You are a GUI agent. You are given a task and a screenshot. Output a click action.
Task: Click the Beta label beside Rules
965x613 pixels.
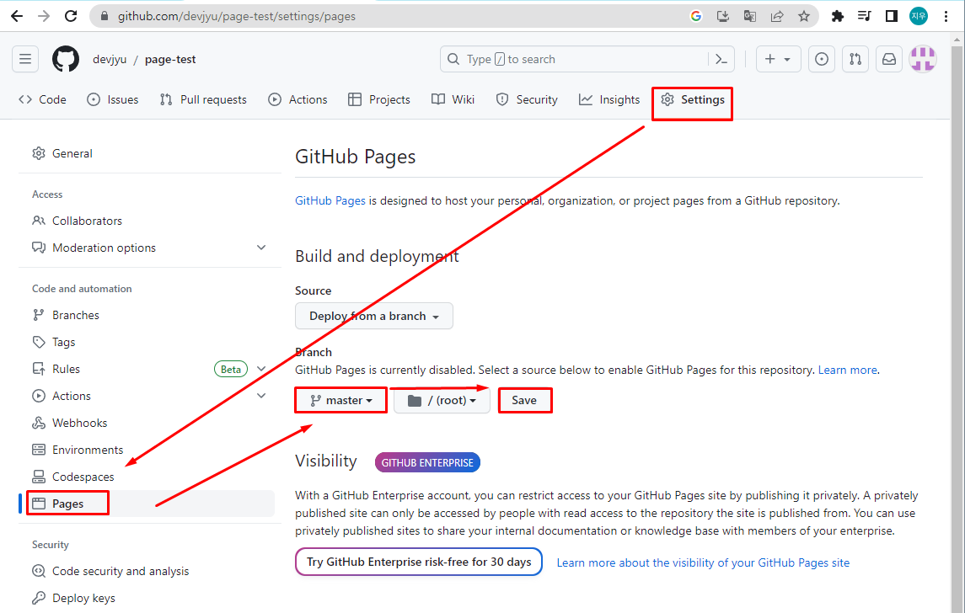(x=231, y=370)
